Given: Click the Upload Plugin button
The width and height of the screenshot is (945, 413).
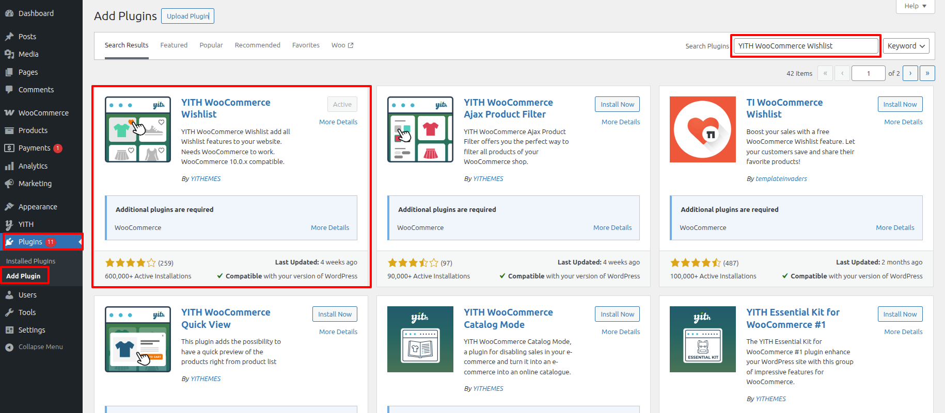Looking at the screenshot, I should pos(187,16).
